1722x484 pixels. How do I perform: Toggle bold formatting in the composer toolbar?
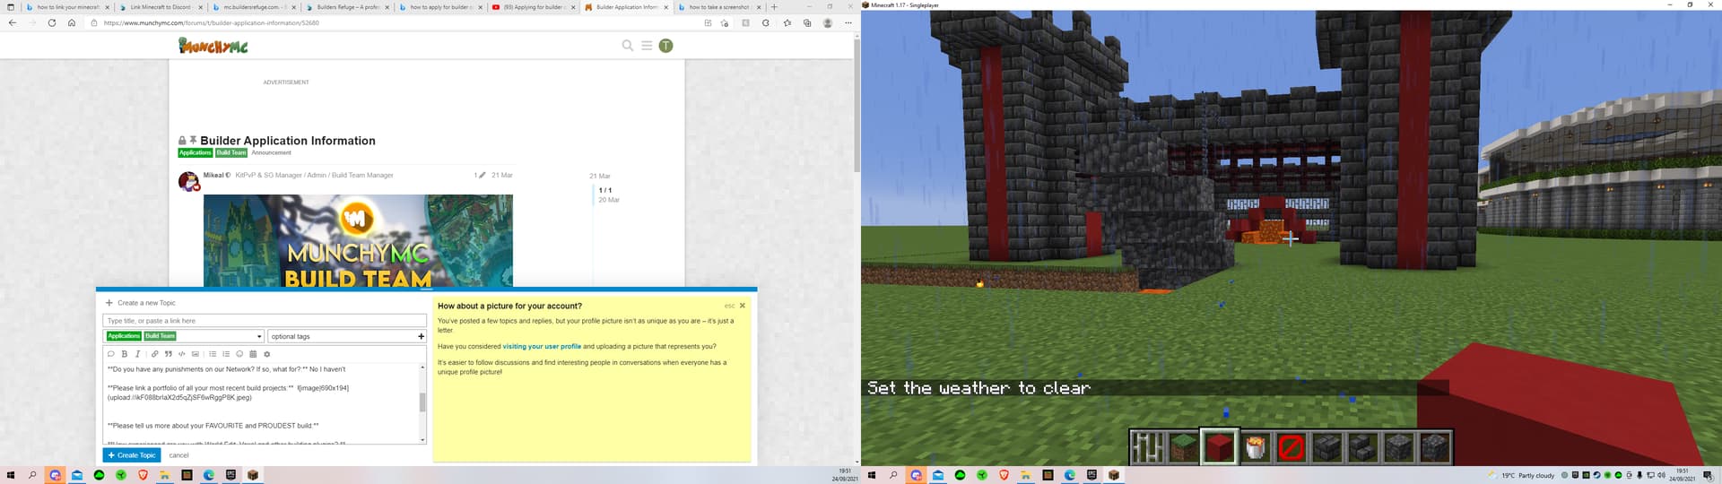(x=125, y=354)
